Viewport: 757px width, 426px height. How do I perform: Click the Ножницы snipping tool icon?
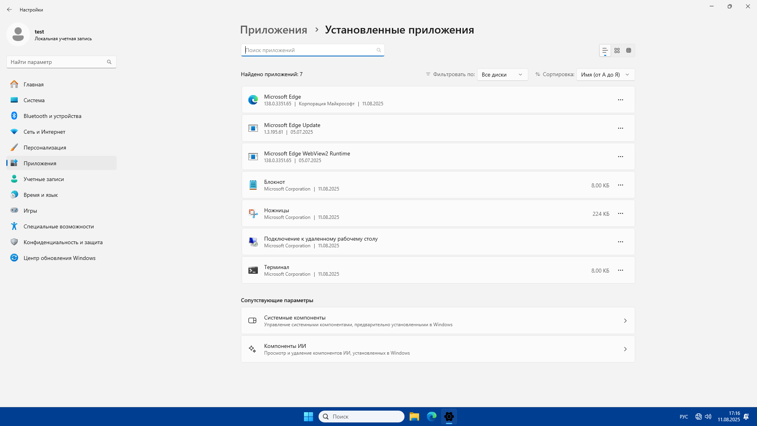253,213
